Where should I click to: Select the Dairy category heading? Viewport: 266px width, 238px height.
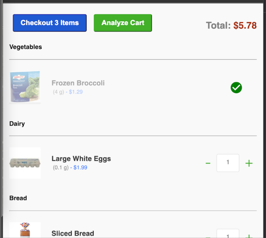tap(17, 124)
